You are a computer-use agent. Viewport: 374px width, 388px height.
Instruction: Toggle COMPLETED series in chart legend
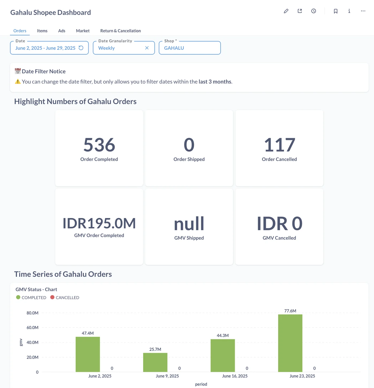[x=31, y=298]
